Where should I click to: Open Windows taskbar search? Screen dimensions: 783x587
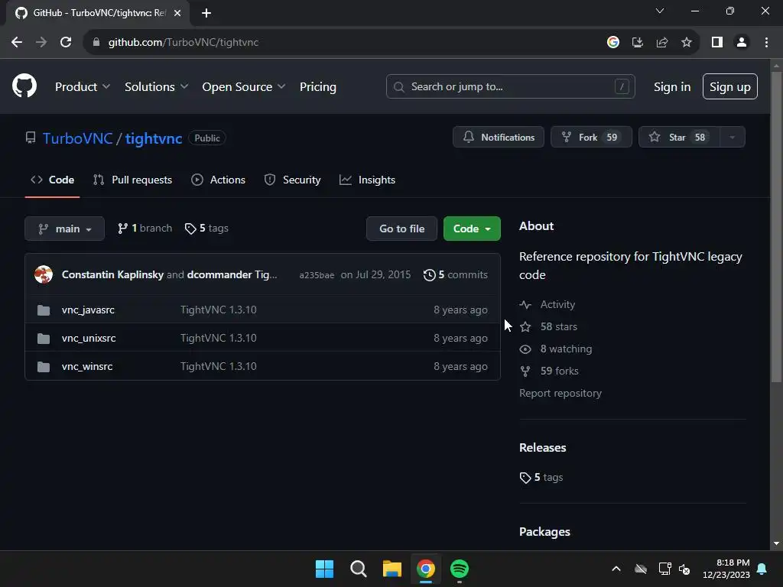coord(359,569)
